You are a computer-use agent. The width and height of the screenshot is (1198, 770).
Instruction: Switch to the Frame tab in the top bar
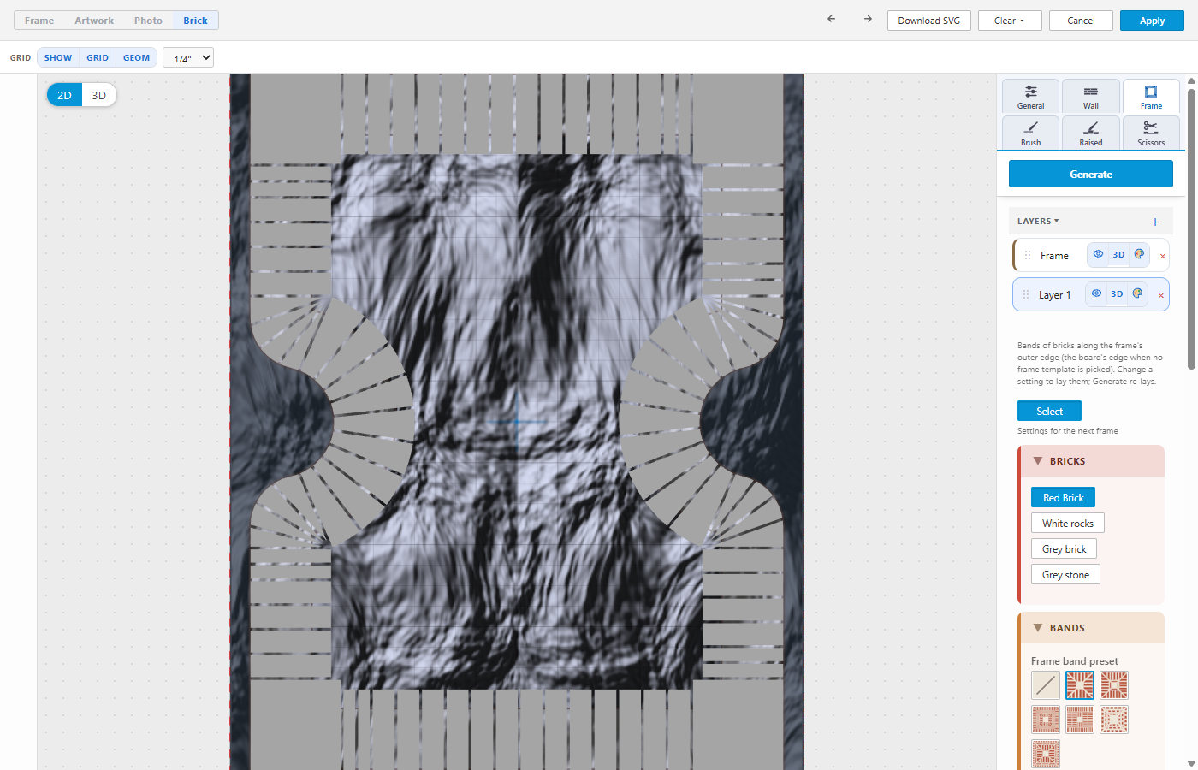point(39,21)
